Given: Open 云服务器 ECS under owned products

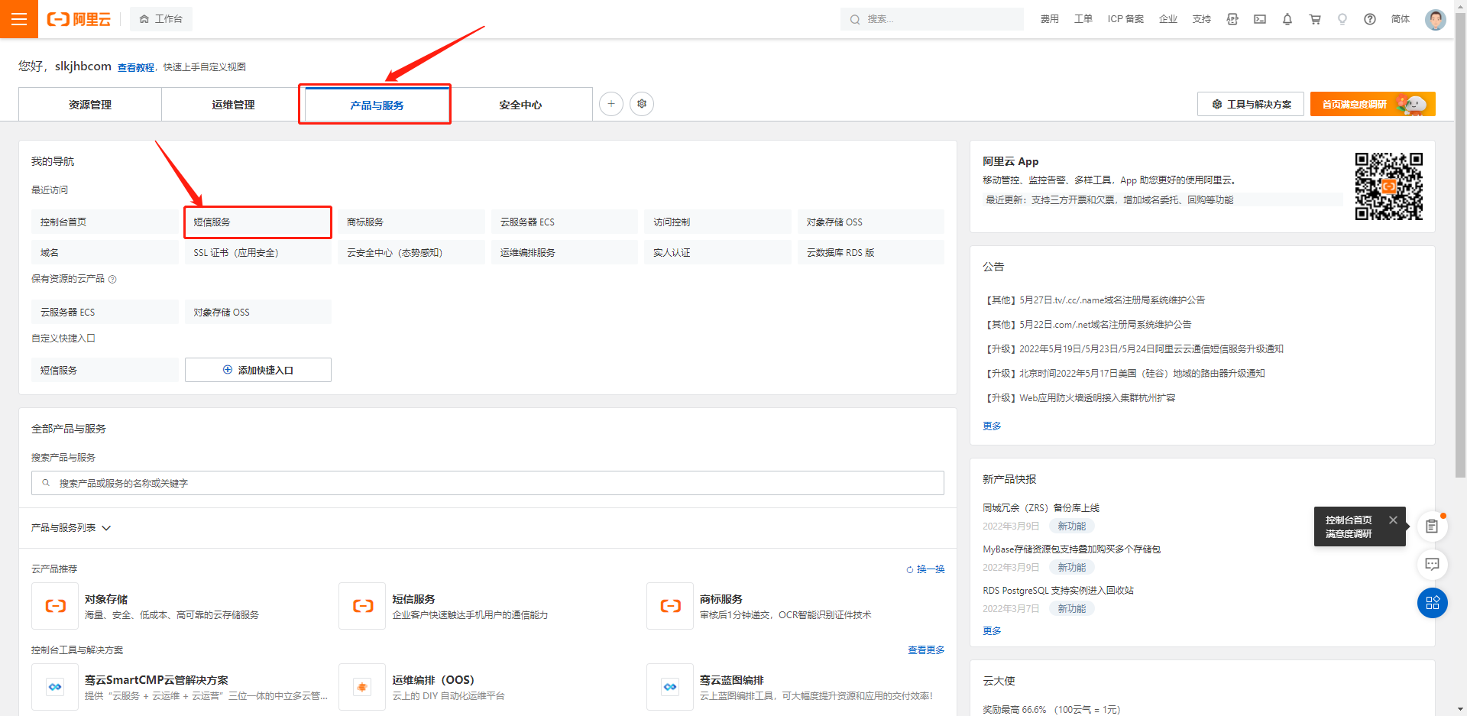Looking at the screenshot, I should click(x=105, y=312).
